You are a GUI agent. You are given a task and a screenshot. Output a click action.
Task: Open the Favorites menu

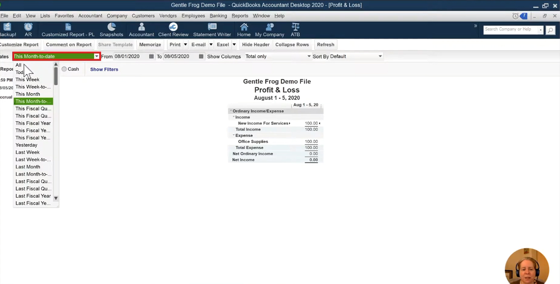click(x=64, y=16)
